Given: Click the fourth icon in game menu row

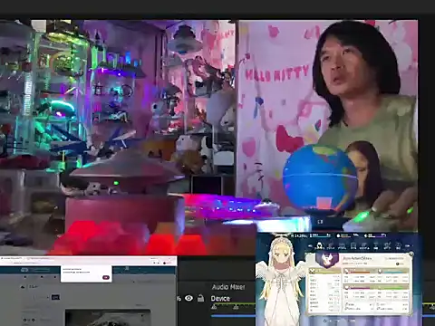Looking at the screenshot, I should click(353, 245).
